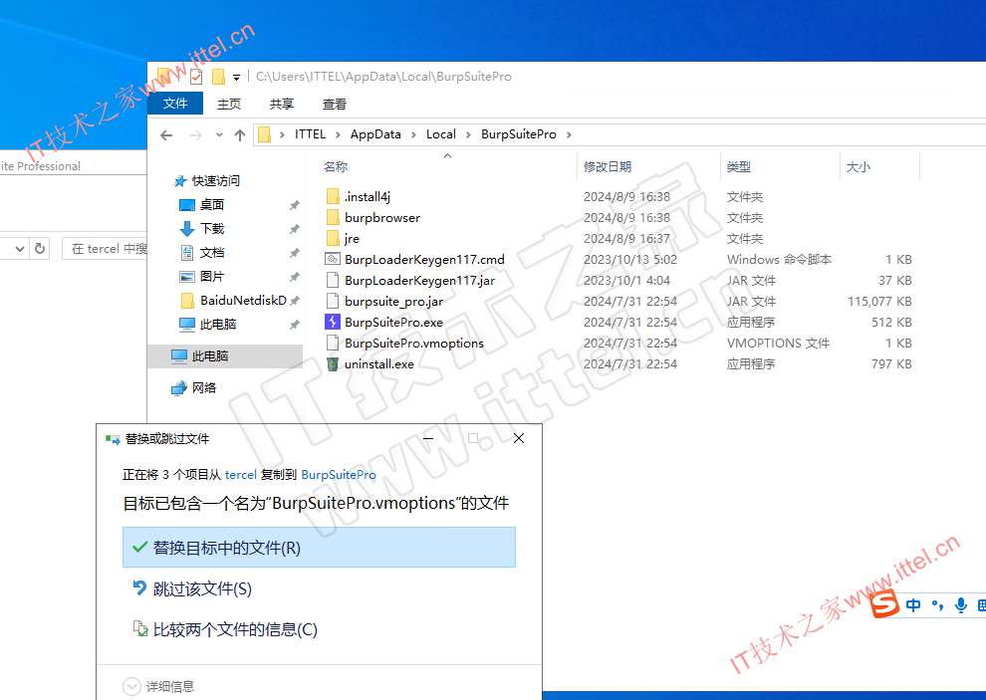Click the Sogou input method S logo
986x700 pixels.
[884, 604]
